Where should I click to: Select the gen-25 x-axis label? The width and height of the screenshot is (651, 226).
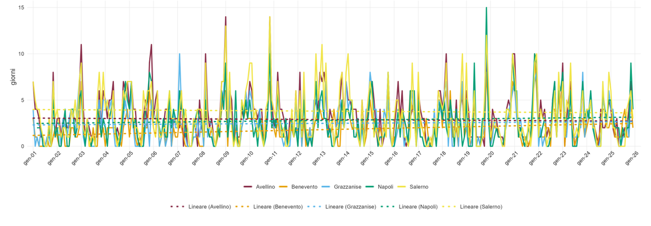(609, 158)
